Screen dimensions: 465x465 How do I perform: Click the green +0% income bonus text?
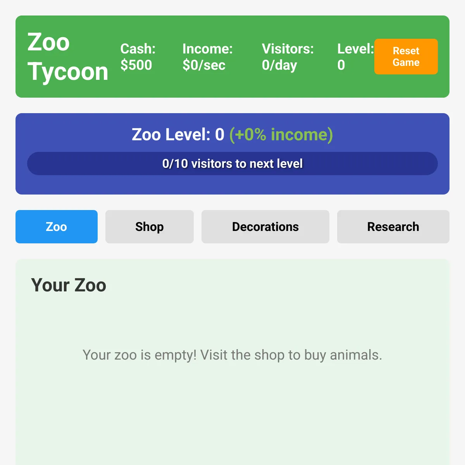point(281,134)
